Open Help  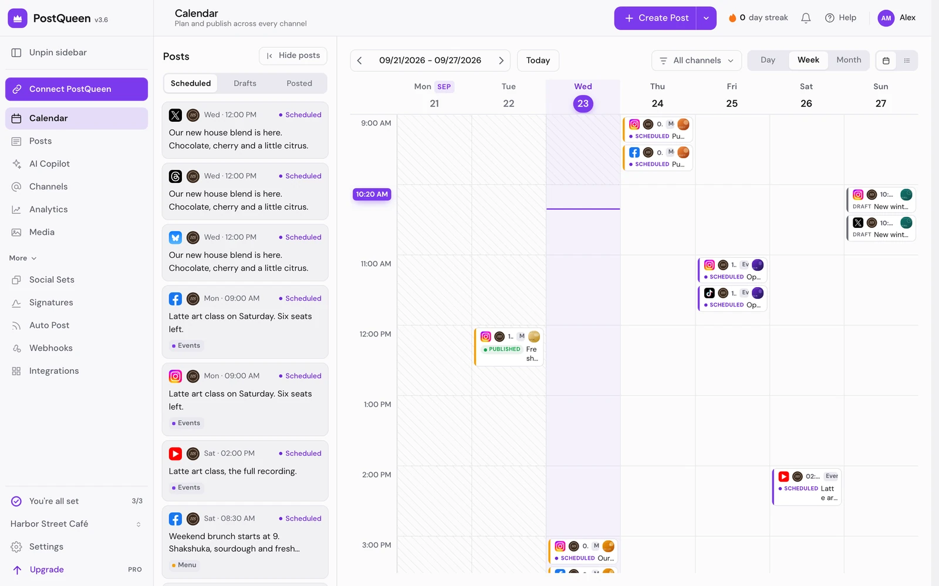point(840,18)
